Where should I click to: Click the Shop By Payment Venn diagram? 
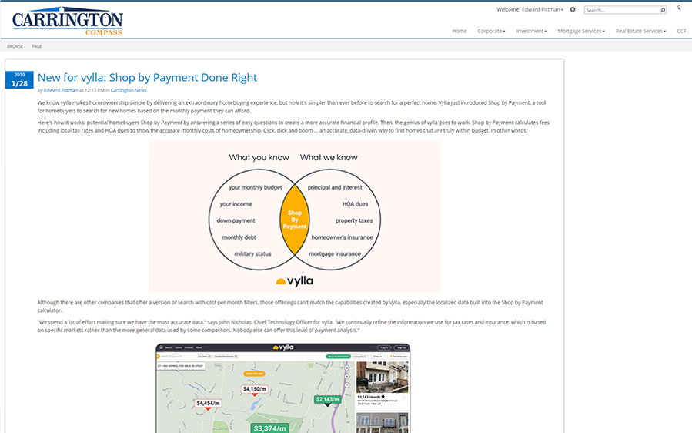(x=295, y=216)
